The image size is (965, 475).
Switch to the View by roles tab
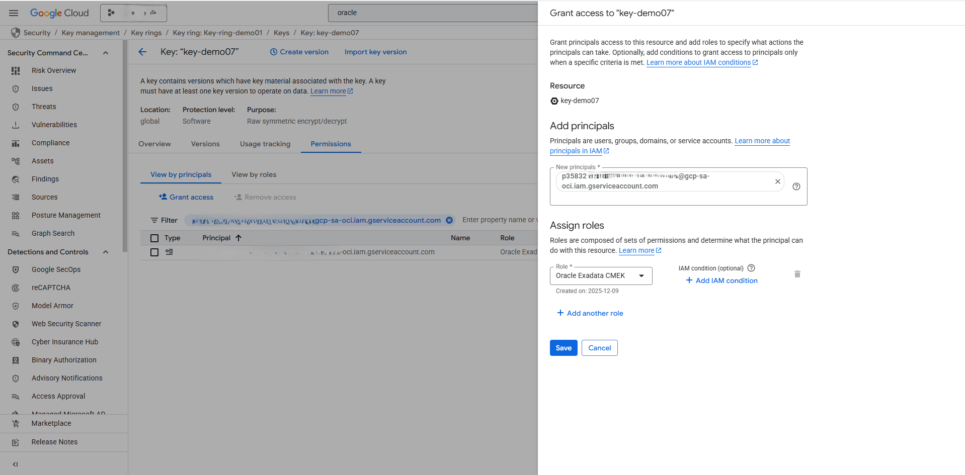254,174
